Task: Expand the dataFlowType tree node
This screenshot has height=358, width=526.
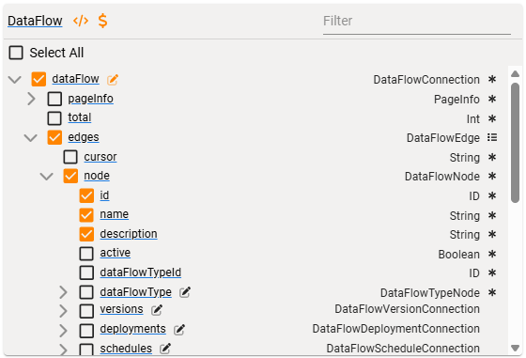Action: tap(63, 292)
